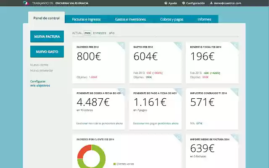Switch to the Informes tab
The width and height of the screenshot is (269, 168).
pyautogui.click(x=204, y=19)
